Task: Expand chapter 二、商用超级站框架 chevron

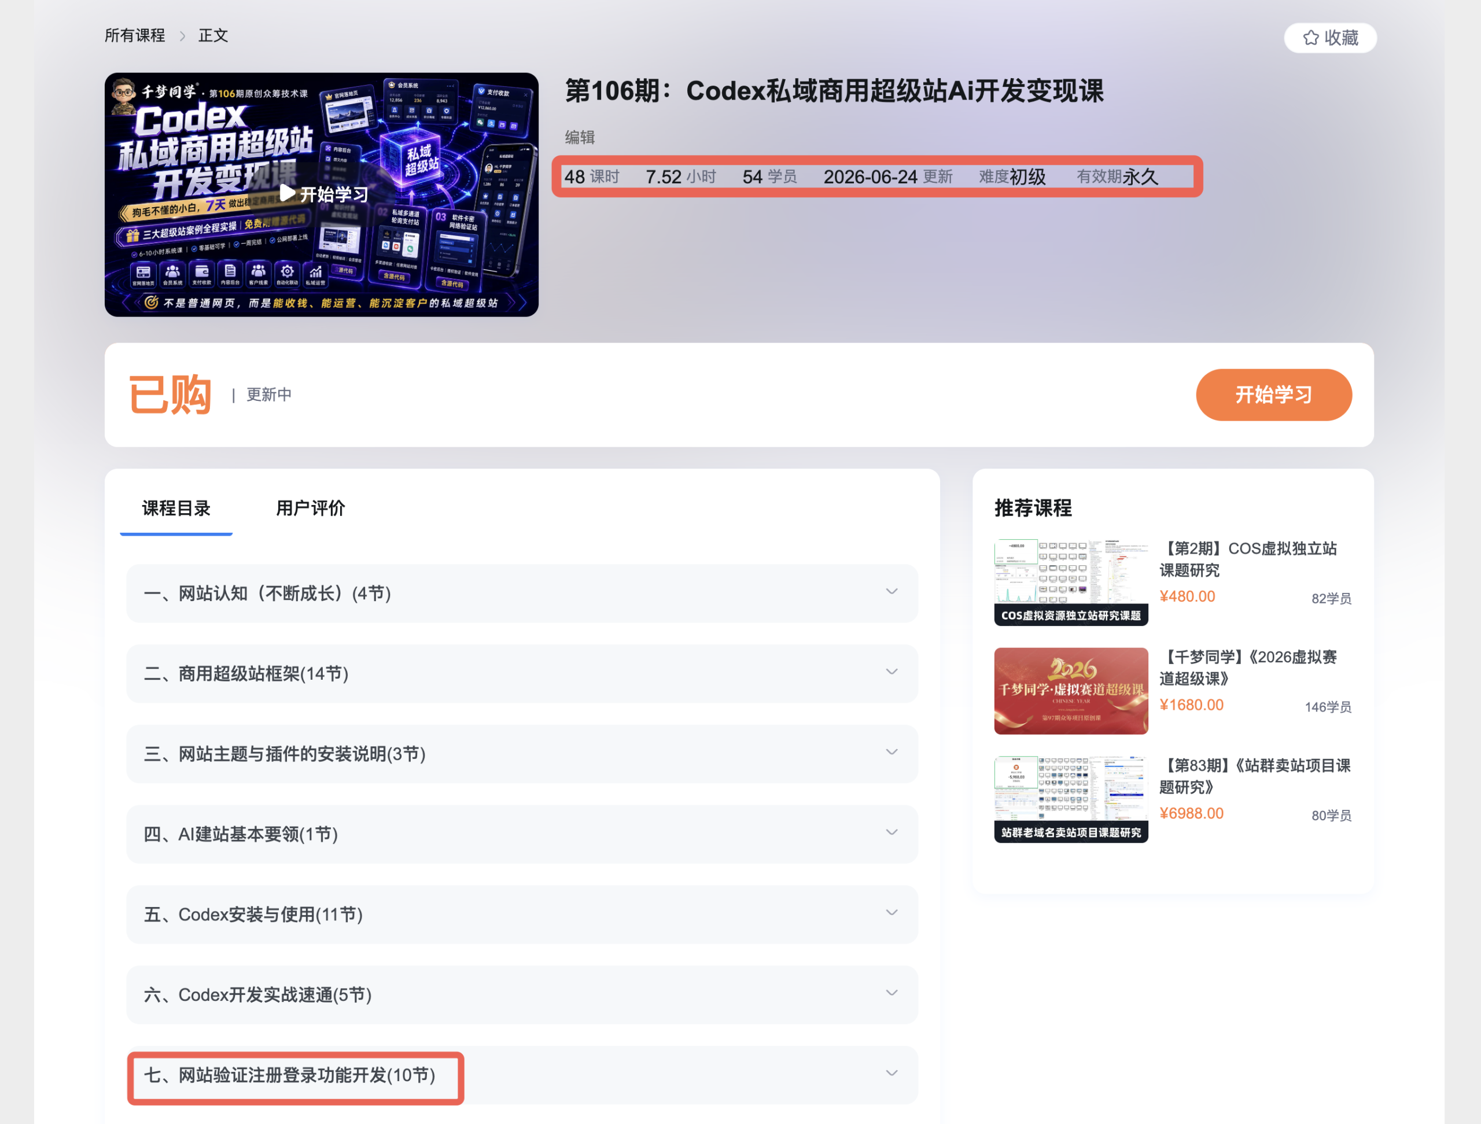Action: point(891,672)
